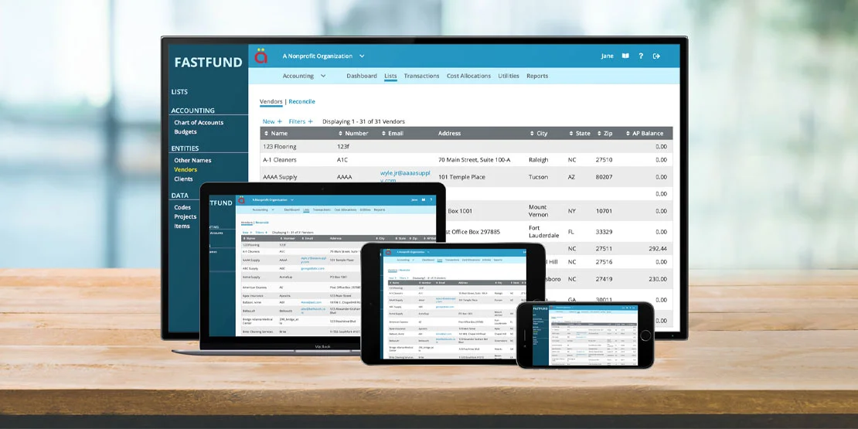Click the Address column header

pyautogui.click(x=449, y=134)
